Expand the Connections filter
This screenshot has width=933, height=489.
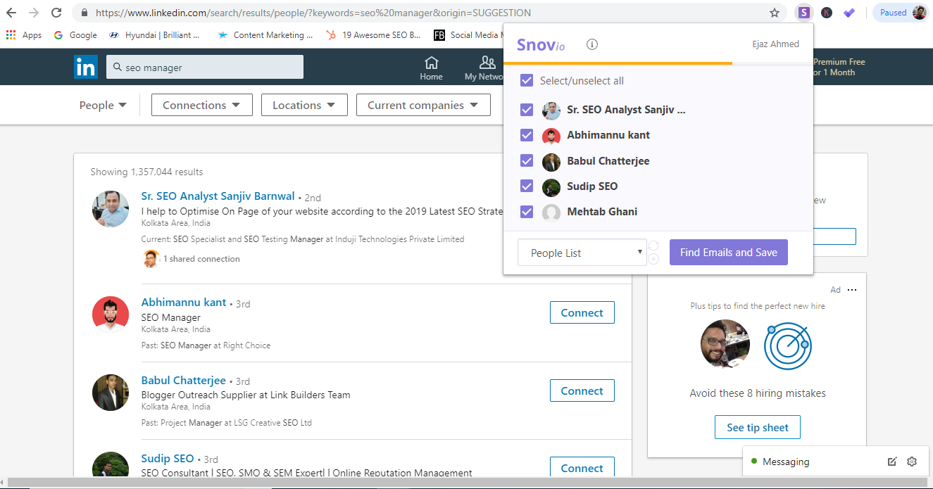pyautogui.click(x=201, y=105)
